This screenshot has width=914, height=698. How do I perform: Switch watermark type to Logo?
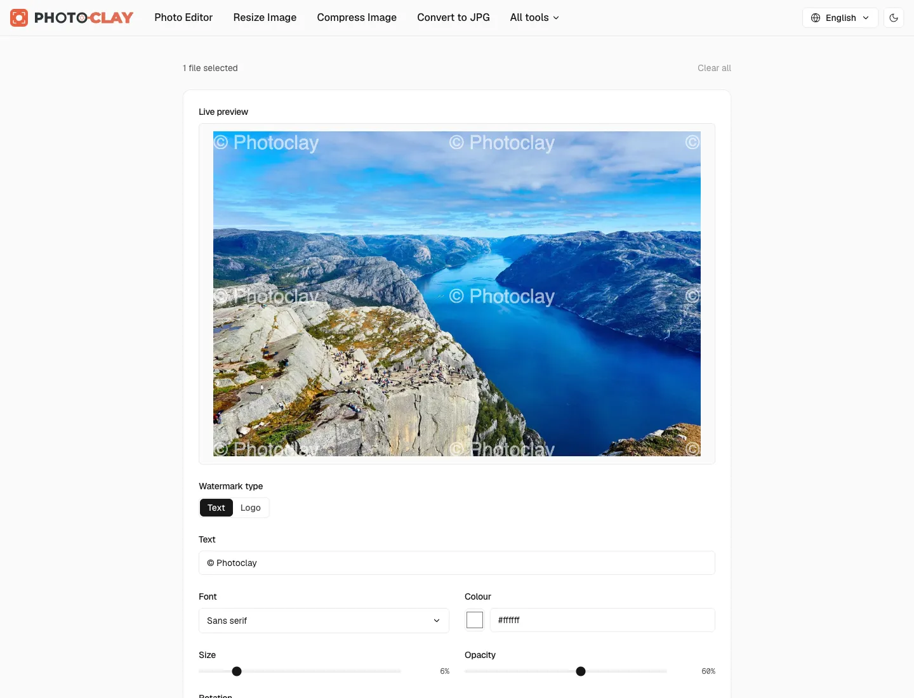[251, 508]
